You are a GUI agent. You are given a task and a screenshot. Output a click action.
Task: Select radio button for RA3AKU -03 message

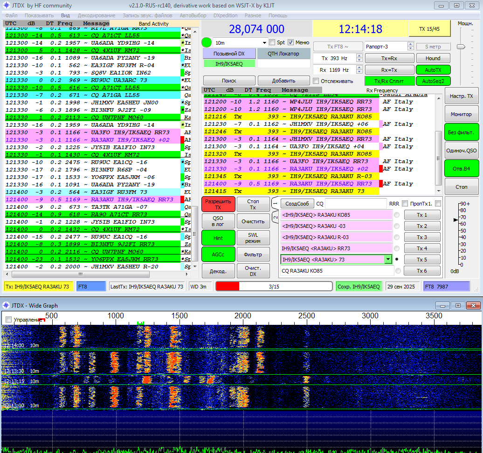(x=397, y=226)
